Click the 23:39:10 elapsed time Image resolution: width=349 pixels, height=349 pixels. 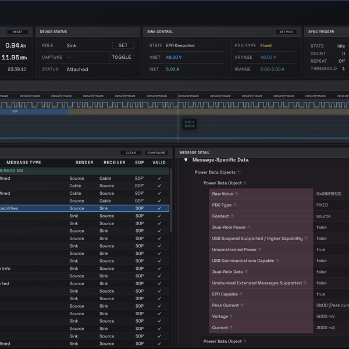(x=17, y=69)
